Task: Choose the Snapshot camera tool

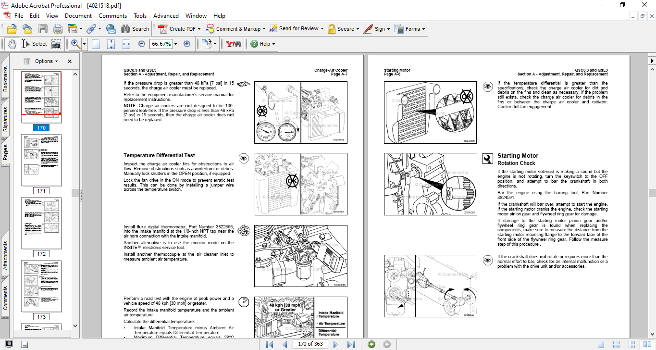Action: coord(56,44)
